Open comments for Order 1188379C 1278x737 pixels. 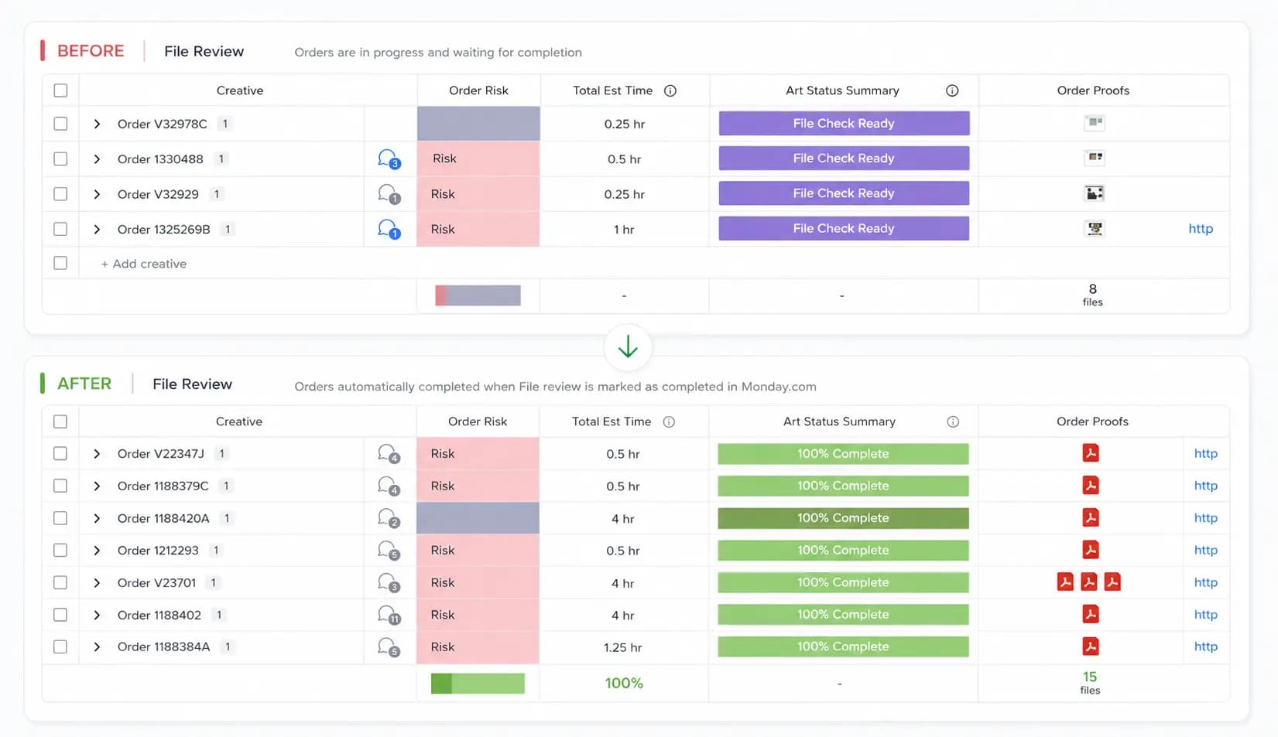click(389, 486)
